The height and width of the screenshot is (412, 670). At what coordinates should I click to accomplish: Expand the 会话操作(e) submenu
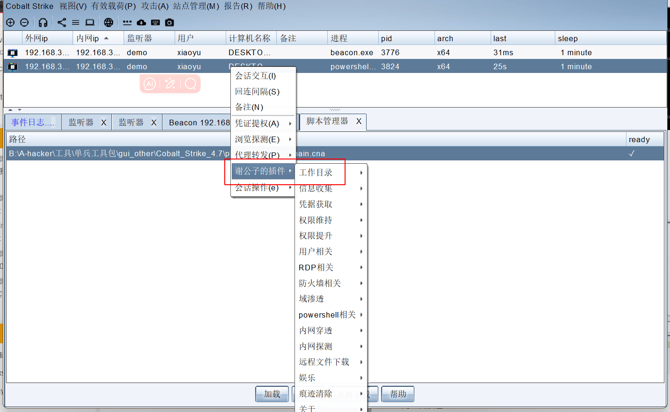click(x=263, y=188)
